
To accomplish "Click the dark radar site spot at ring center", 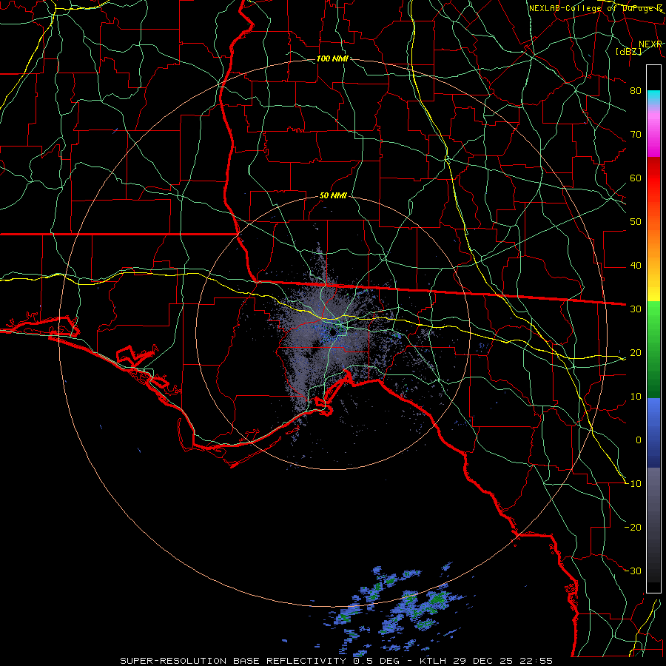I will (x=334, y=332).
